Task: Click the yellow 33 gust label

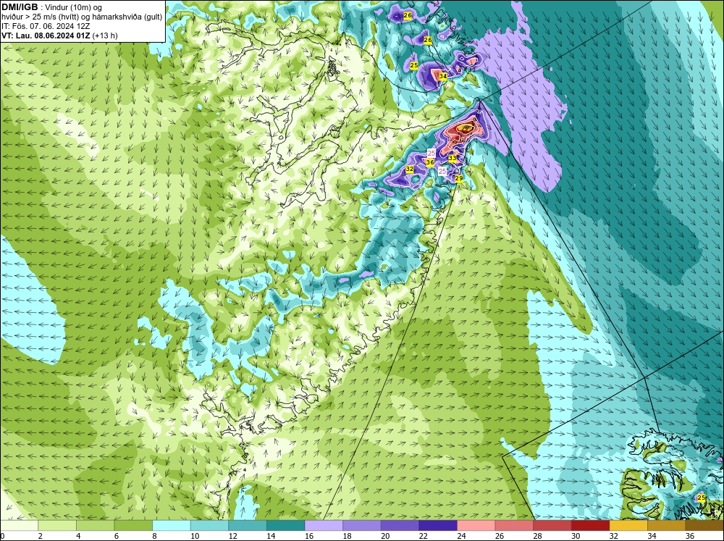Action: click(x=452, y=158)
